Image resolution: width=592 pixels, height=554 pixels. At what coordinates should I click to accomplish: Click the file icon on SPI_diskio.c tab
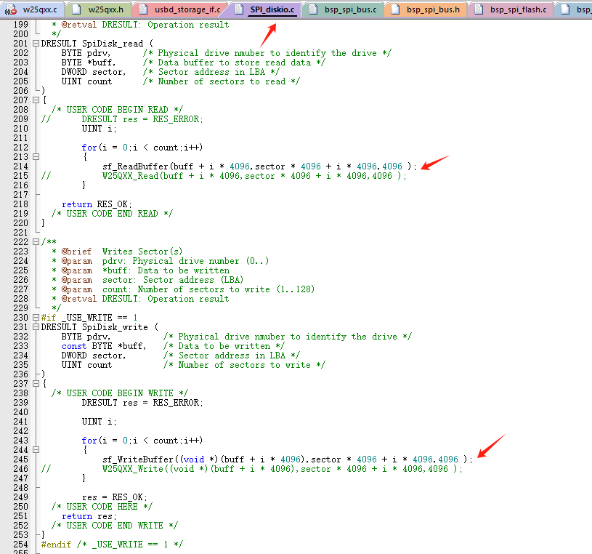[239, 9]
